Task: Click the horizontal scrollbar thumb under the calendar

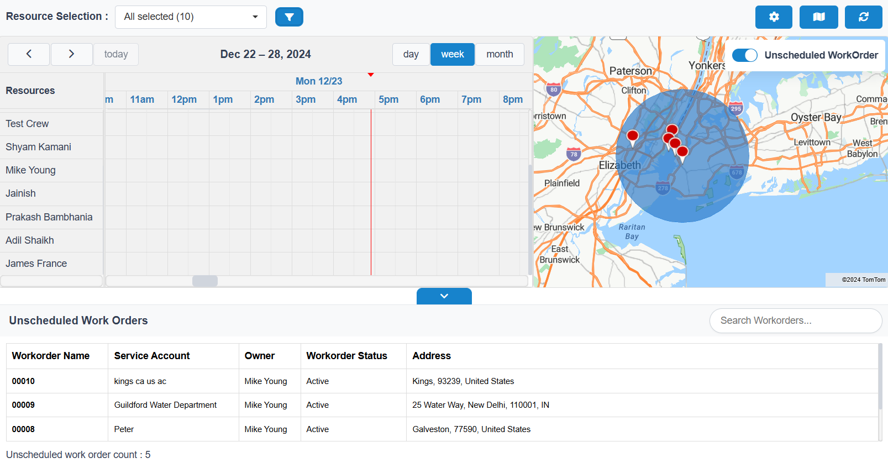Action: tap(205, 281)
